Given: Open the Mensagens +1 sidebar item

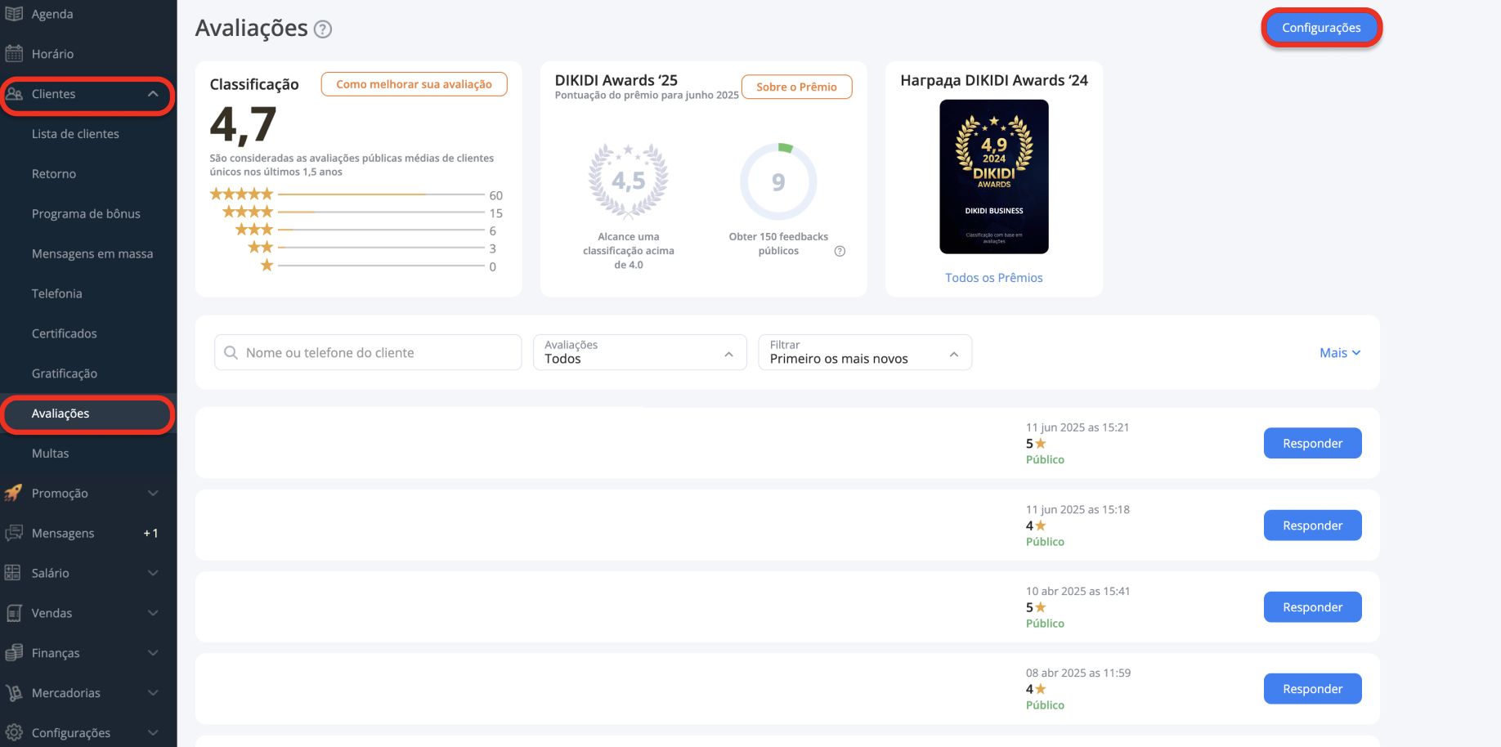Looking at the screenshot, I should coord(88,534).
